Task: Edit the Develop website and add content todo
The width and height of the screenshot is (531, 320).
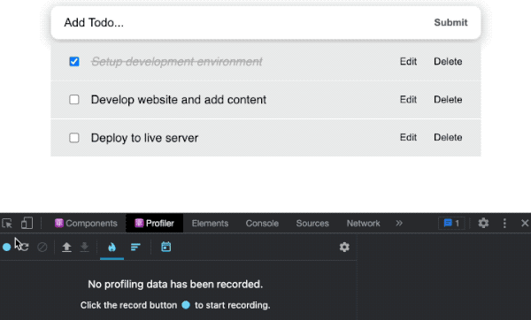Action: pos(408,100)
